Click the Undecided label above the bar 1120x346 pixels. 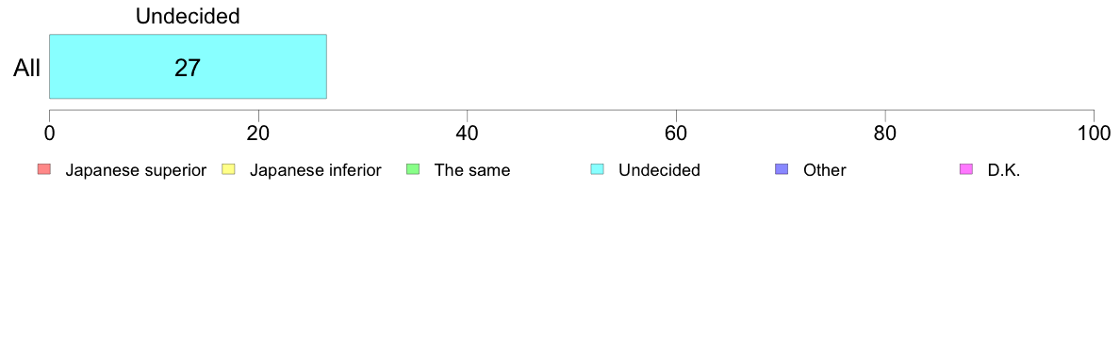coord(188,16)
